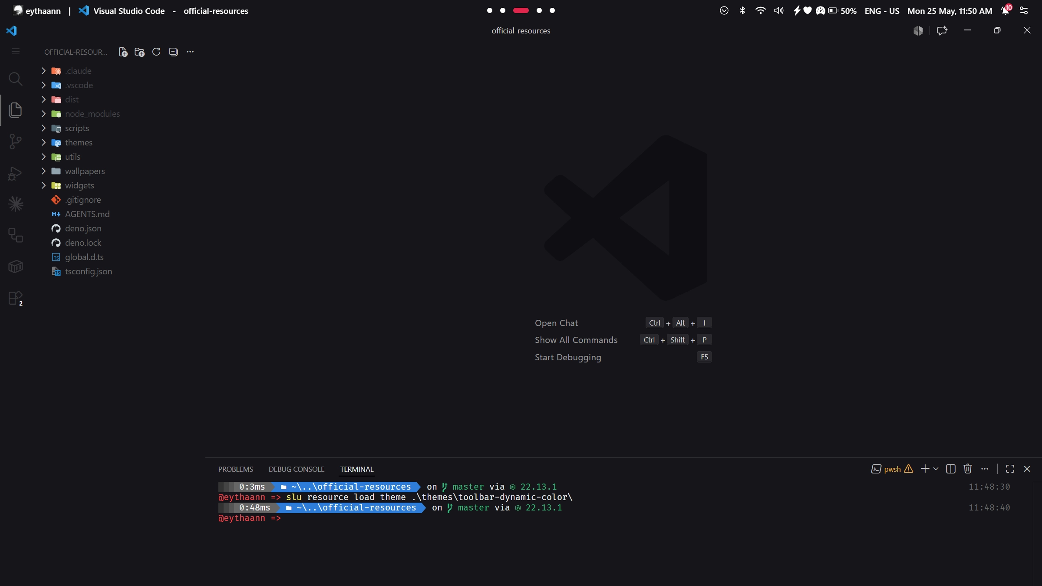Screen dimensions: 1042x586
Task: Click the Open Chat shortcut hint
Action: 556,323
